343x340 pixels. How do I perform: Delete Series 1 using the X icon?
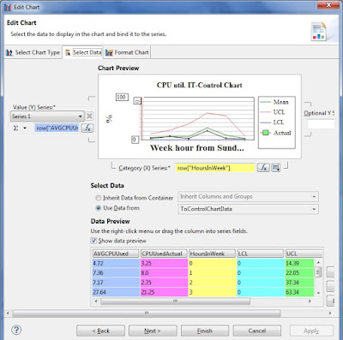(x=89, y=116)
